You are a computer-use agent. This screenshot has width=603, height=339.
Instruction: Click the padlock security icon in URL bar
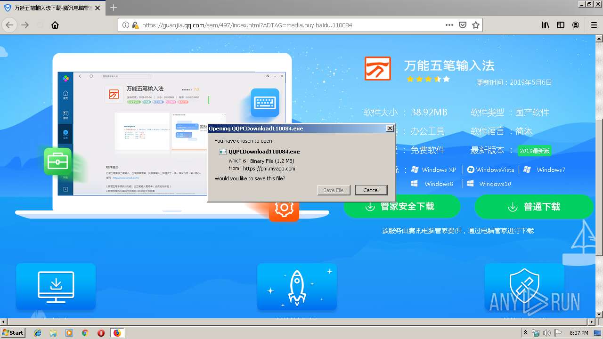tap(136, 25)
